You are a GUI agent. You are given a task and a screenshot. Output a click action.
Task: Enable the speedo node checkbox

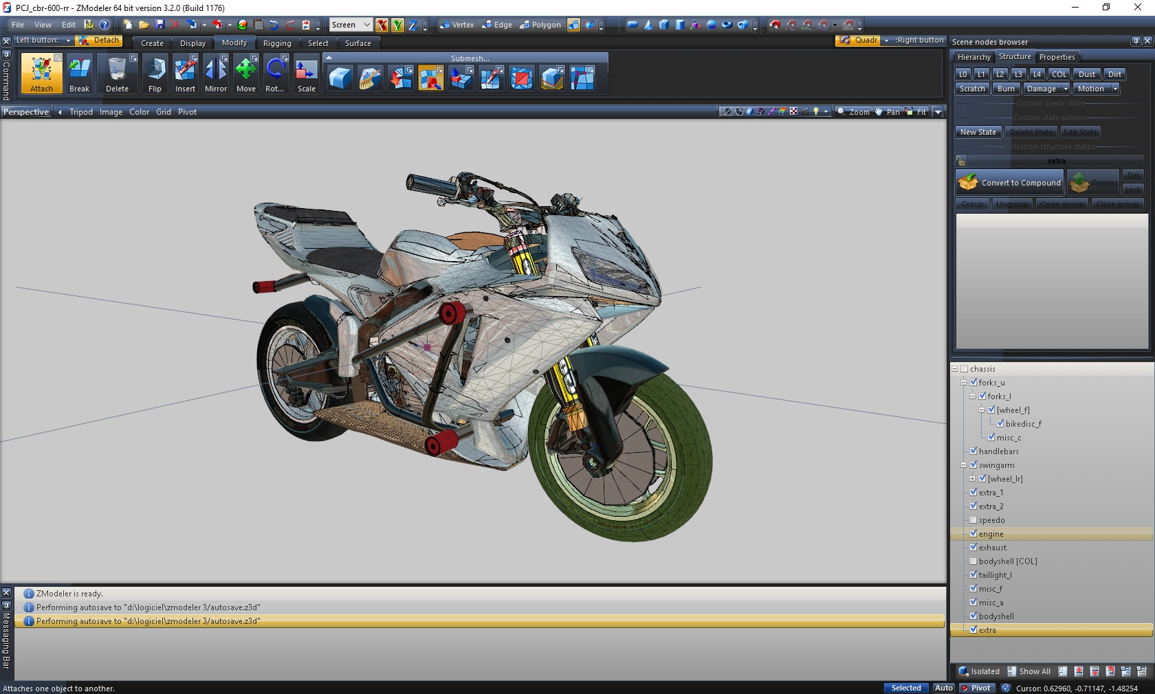tap(973, 519)
